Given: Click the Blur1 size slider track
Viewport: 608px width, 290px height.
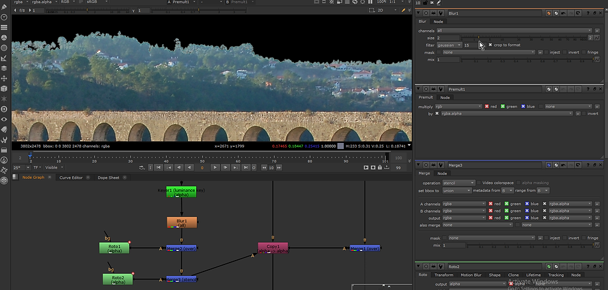Looking at the screenshot, I should pyautogui.click(x=524, y=38).
